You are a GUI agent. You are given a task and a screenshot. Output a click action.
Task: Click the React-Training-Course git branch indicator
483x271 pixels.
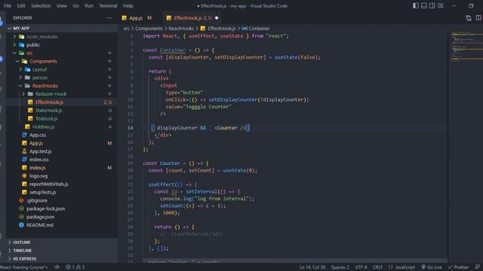[x=24, y=267]
